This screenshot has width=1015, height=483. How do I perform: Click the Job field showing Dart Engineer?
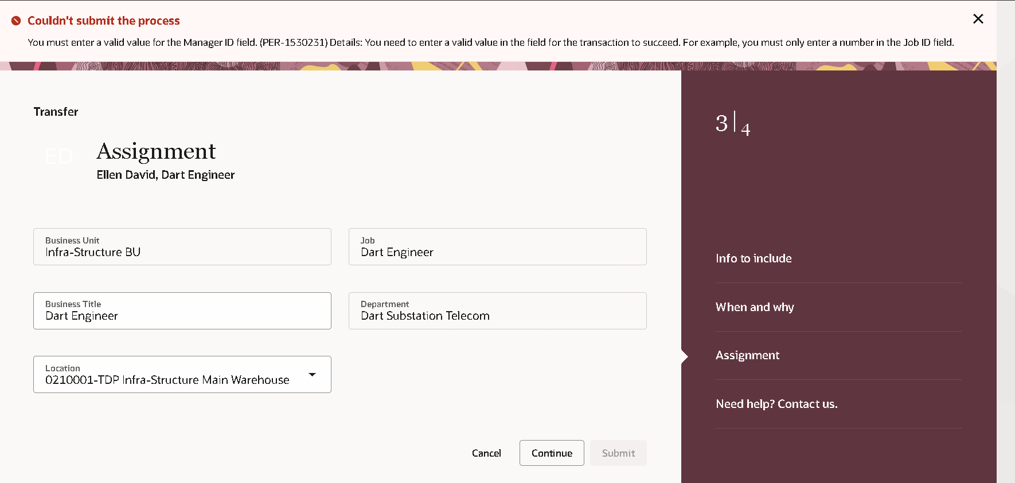coord(498,246)
